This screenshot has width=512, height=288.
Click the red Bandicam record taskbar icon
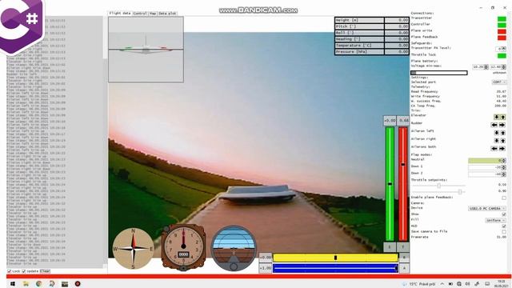[x=78, y=284]
